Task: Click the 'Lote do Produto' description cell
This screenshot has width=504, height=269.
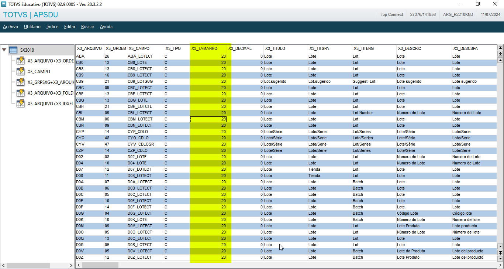Action: tap(424, 251)
